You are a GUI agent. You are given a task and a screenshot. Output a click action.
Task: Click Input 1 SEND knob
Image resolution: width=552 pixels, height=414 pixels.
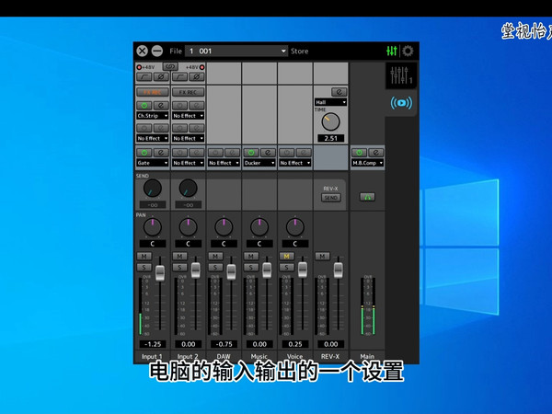(153, 188)
